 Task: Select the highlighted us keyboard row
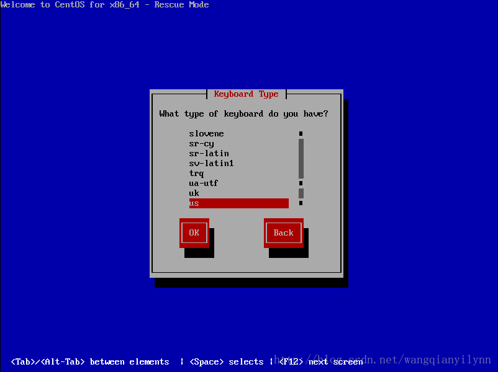pyautogui.click(x=239, y=203)
